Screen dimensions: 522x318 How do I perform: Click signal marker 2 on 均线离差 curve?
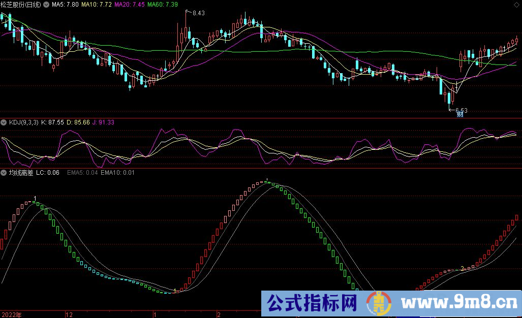pos(462,268)
